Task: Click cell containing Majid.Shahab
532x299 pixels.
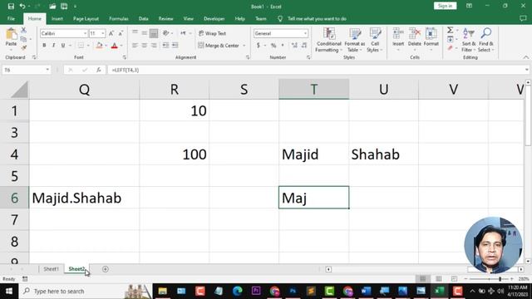Action: 84,198
